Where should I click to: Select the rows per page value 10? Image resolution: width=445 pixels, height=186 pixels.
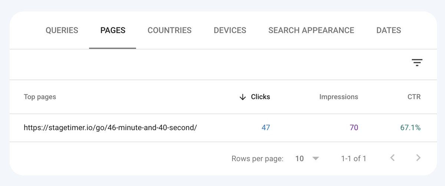[x=299, y=159]
